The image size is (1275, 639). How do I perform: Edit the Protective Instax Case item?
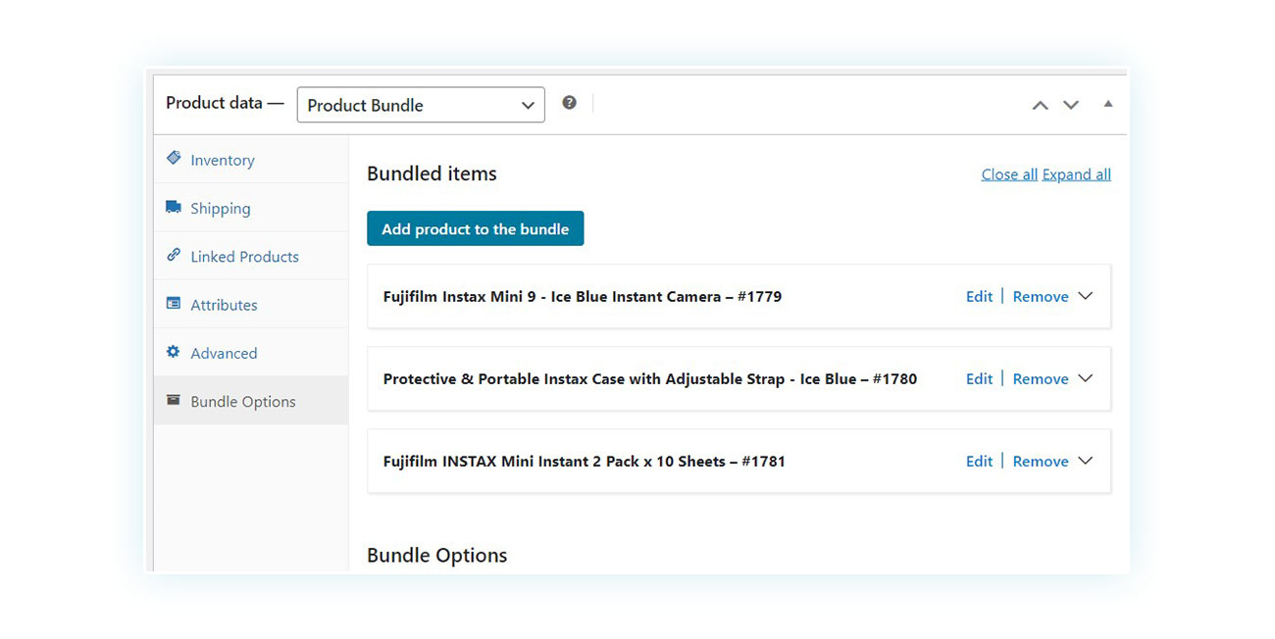click(979, 378)
